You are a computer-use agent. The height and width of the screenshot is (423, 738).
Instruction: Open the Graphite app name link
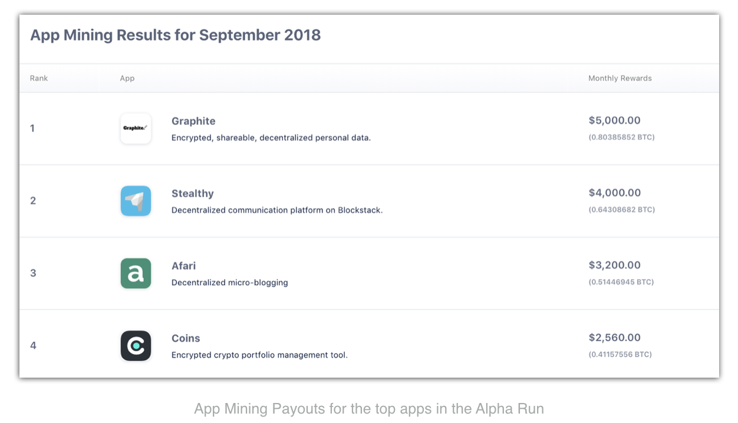click(193, 121)
